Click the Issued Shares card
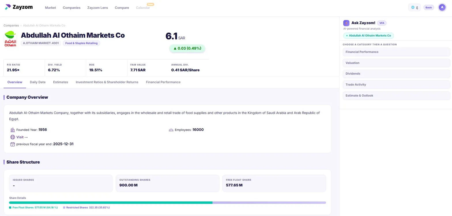 [x=61, y=183]
